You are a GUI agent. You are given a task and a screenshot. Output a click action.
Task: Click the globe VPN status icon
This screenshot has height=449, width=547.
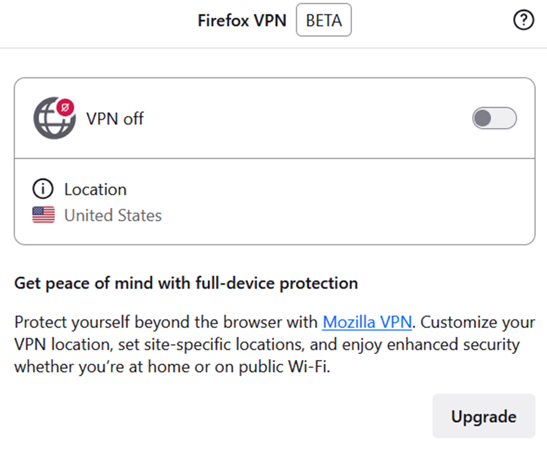coord(53,119)
